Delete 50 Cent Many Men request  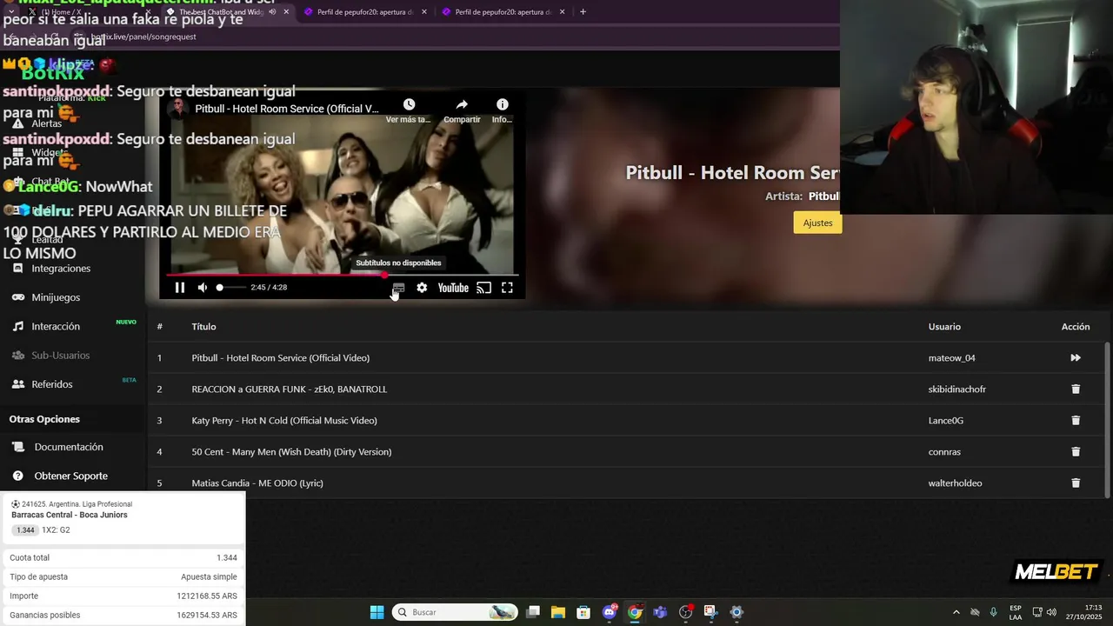1076,451
